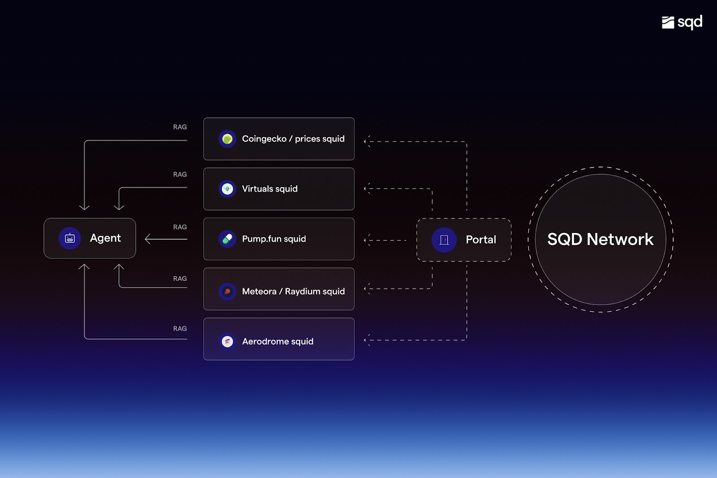Select the Pump.fun squid label
Screen dimensions: 717x478
[274, 239]
